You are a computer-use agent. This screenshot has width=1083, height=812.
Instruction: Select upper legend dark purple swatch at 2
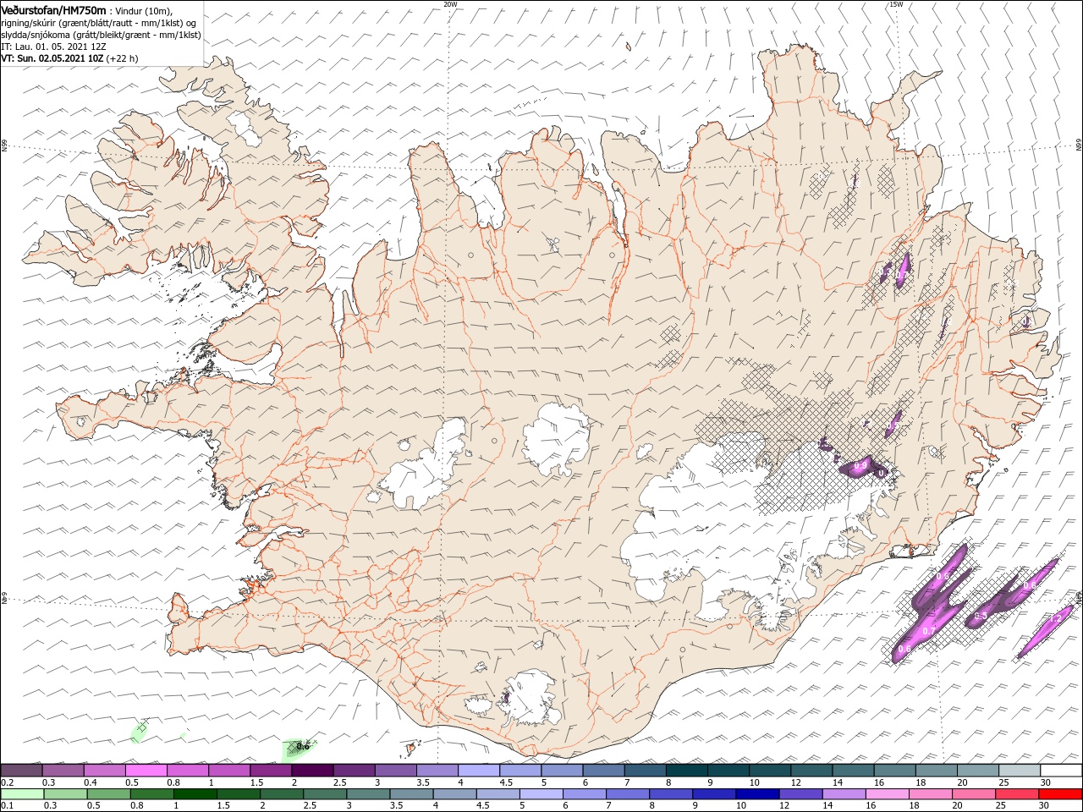[x=312, y=771]
